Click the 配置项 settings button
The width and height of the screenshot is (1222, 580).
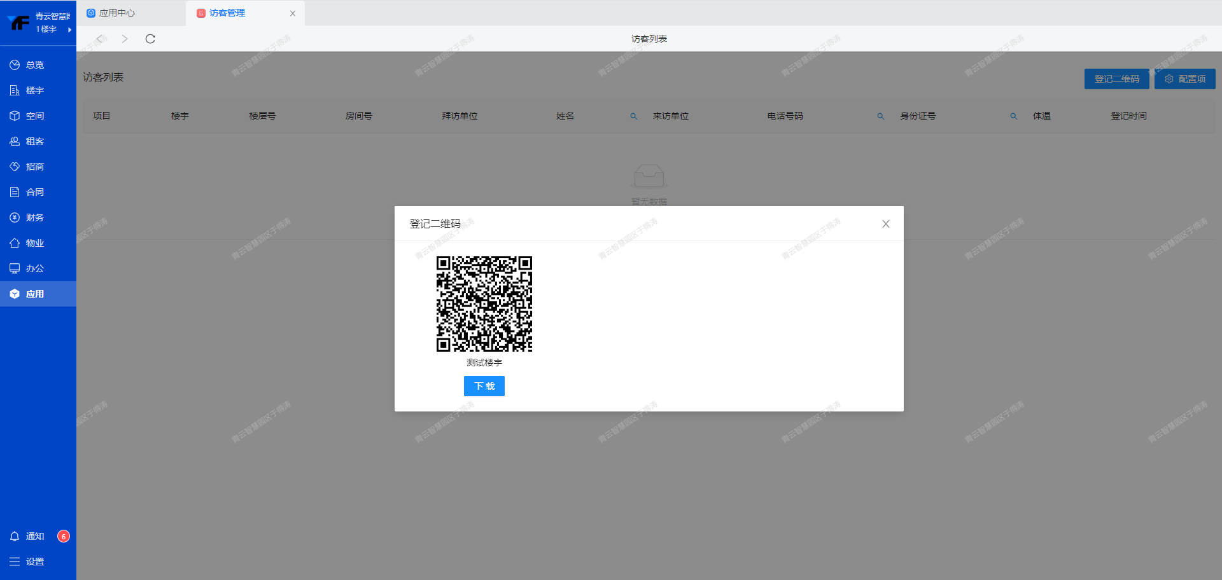pos(1184,79)
